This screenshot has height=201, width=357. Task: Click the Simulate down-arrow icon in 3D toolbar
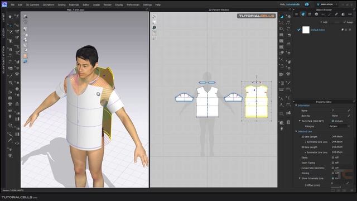coord(10,16)
